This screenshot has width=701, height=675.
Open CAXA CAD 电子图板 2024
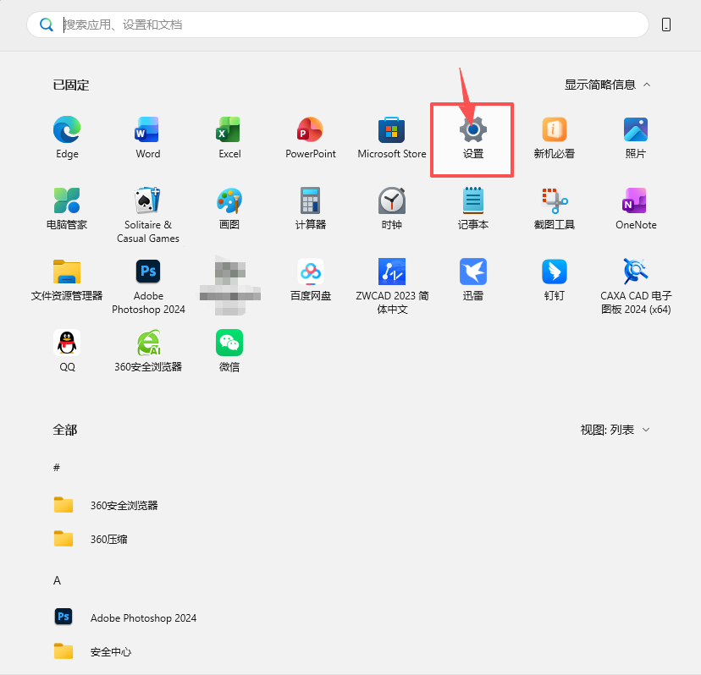pyautogui.click(x=635, y=286)
